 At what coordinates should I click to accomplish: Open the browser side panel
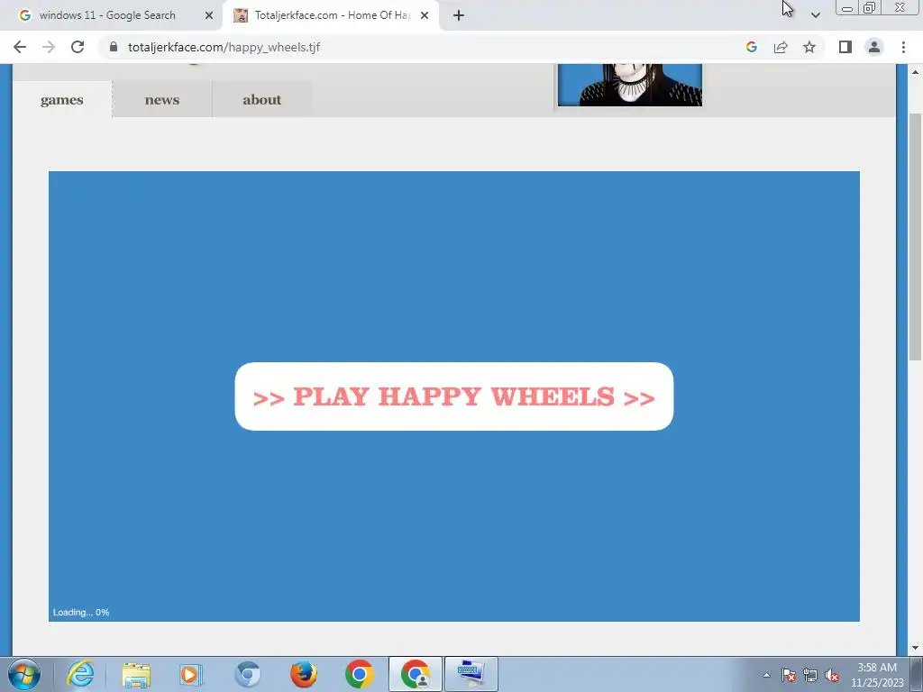(x=845, y=47)
